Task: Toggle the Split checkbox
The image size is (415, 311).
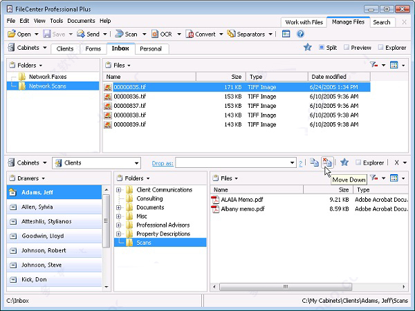Action: coord(322,48)
